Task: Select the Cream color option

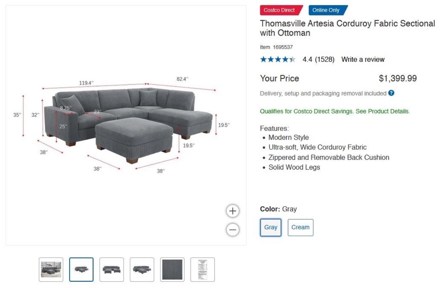Action: pyautogui.click(x=300, y=227)
